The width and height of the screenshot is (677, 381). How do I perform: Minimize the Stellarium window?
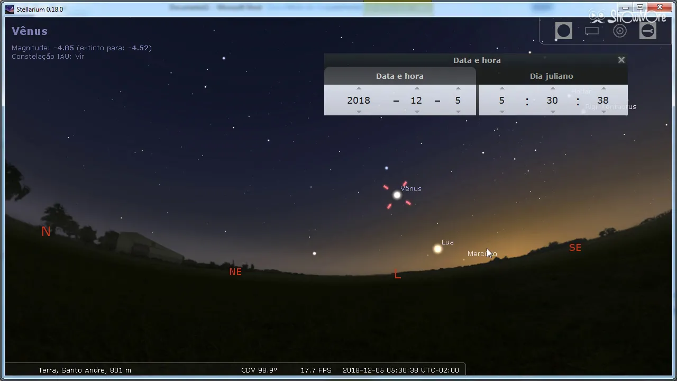click(627, 7)
